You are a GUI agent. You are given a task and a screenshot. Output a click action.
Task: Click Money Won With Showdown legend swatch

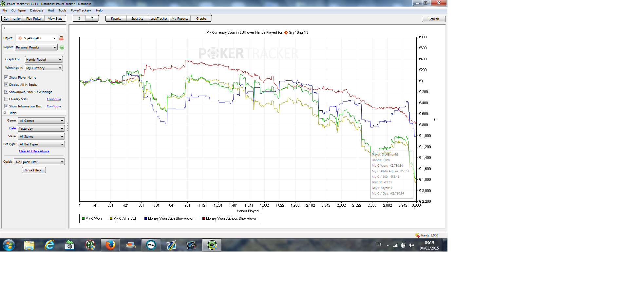coord(146,218)
